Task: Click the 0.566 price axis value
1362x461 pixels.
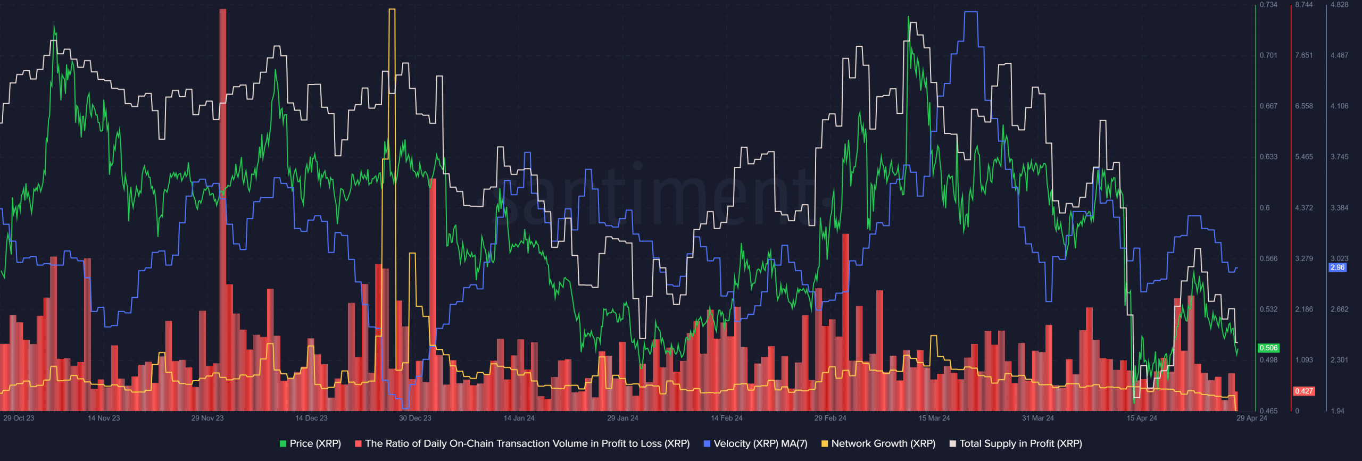Action: coord(1268,258)
